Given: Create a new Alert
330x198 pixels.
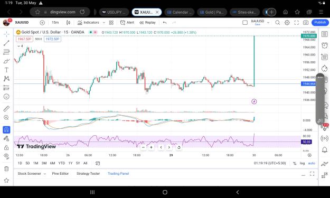Looking at the screenshot, I should coord(127,23).
